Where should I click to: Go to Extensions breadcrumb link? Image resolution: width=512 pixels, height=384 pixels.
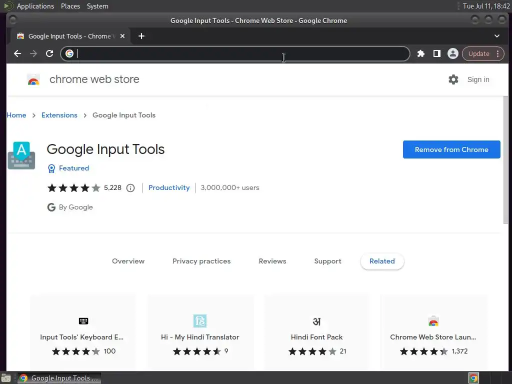pos(59,115)
